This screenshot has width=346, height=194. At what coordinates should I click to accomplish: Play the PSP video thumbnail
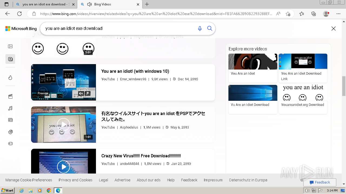click(64, 124)
